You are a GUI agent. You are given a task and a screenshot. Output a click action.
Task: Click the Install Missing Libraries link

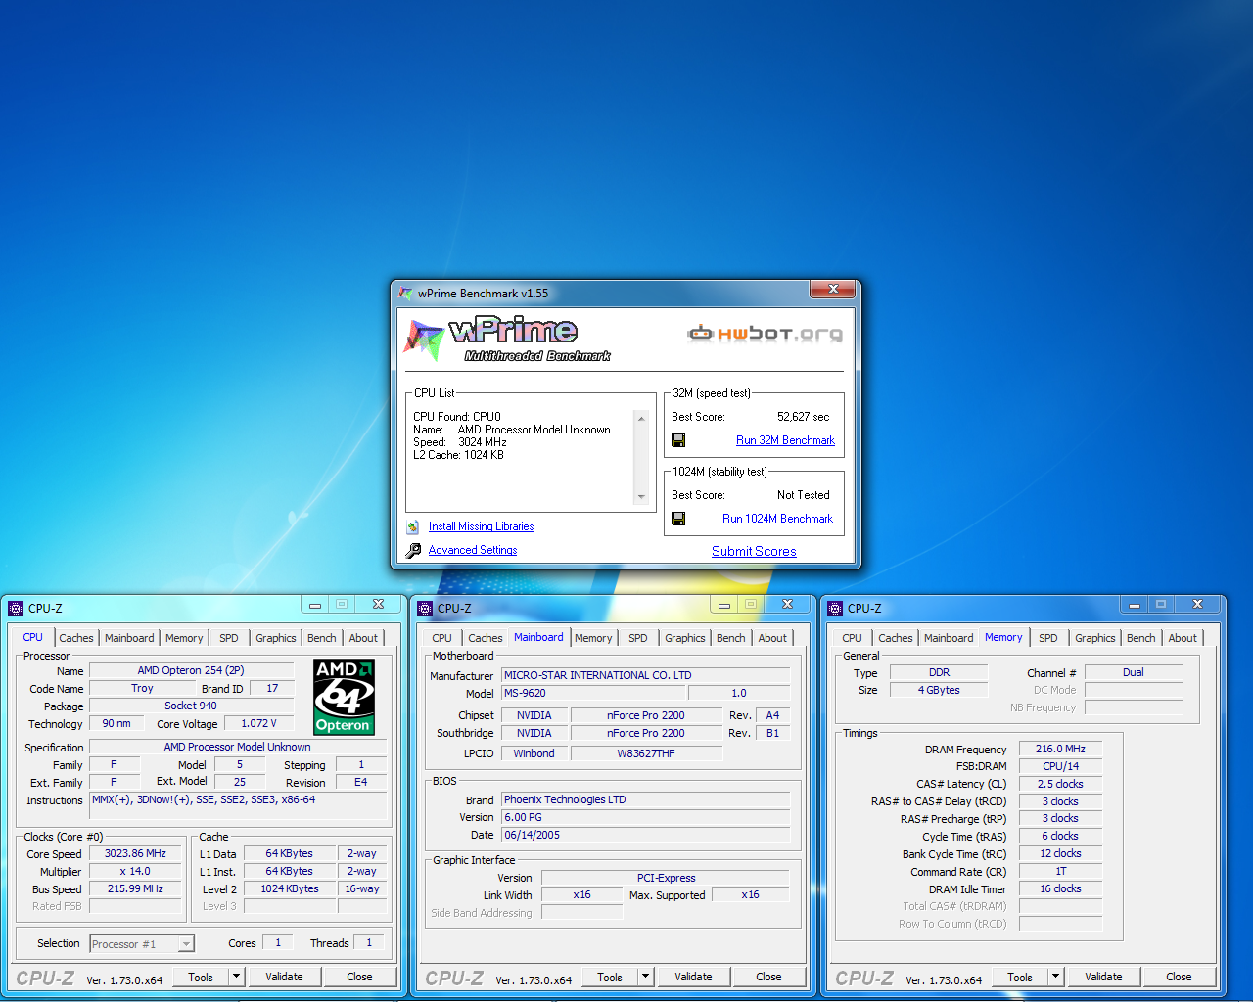(481, 526)
